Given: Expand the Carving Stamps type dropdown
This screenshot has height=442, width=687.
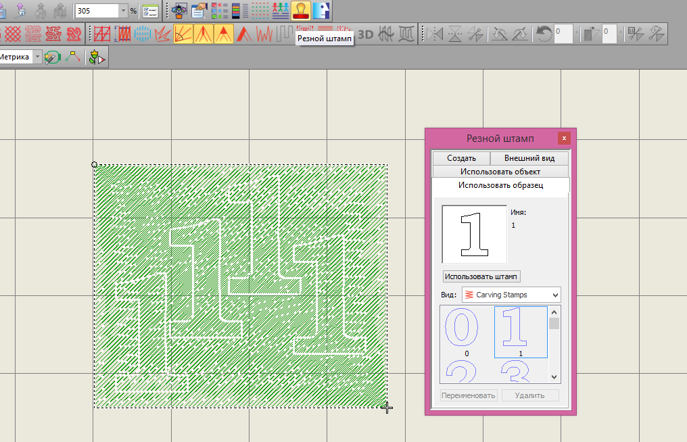Looking at the screenshot, I should tap(554, 295).
